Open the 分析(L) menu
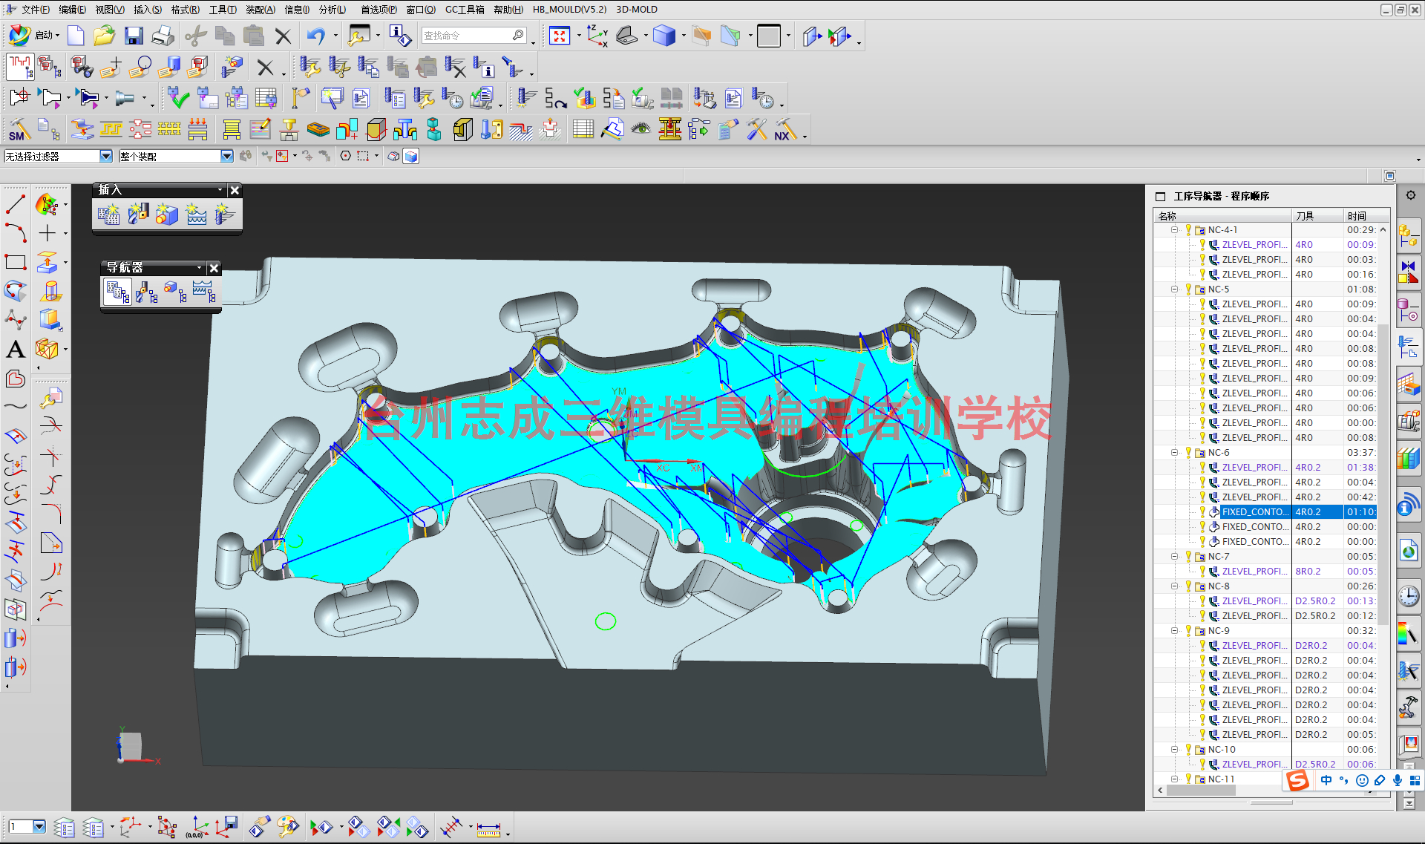The height and width of the screenshot is (844, 1425). 332,10
